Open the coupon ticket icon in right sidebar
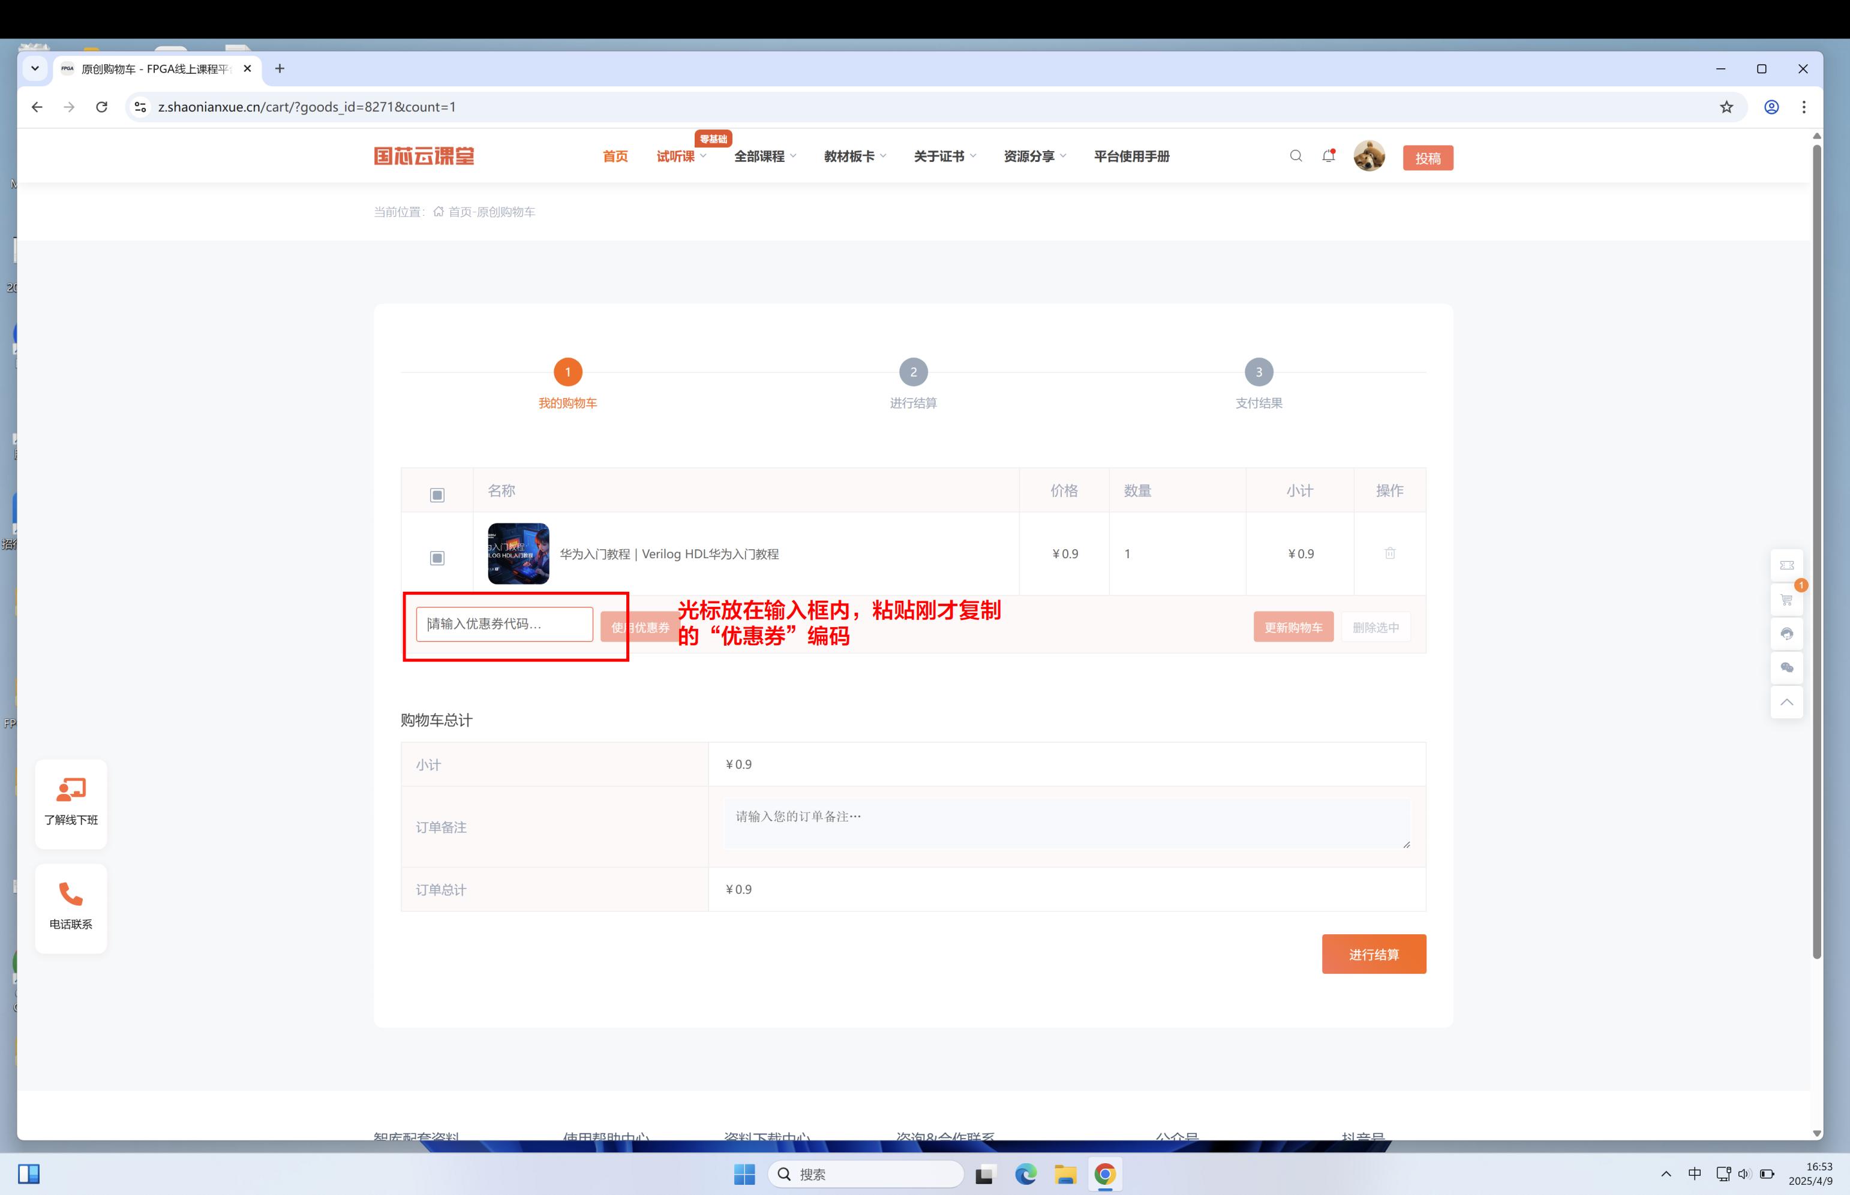This screenshot has height=1195, width=1850. (x=1787, y=565)
